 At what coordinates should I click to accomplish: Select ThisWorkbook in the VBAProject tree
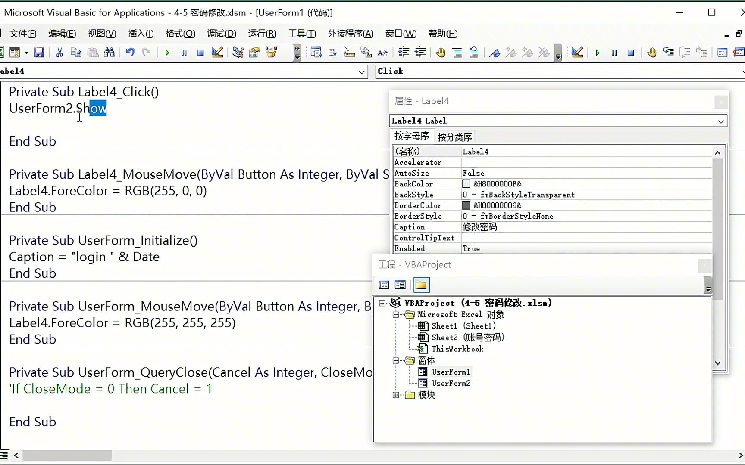[457, 349]
